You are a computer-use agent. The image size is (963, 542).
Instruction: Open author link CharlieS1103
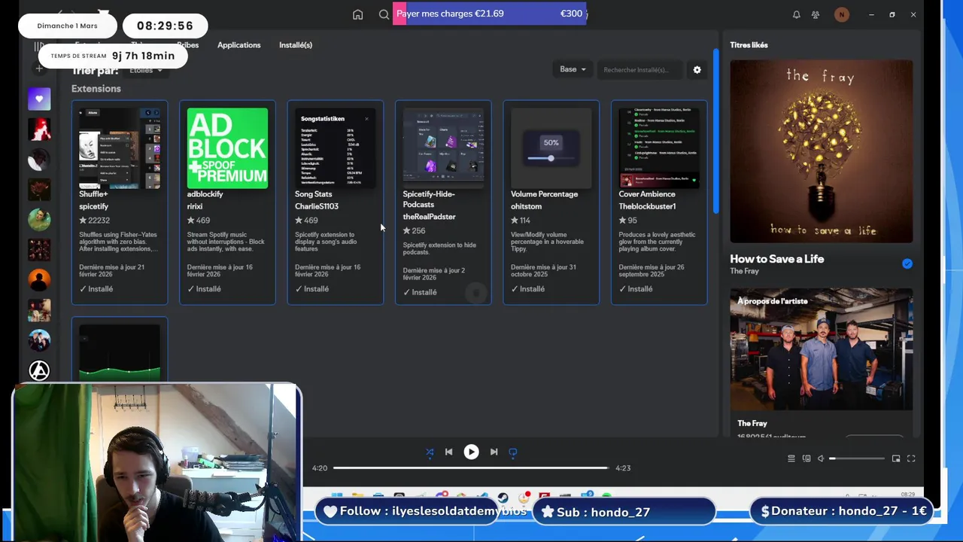coord(317,206)
